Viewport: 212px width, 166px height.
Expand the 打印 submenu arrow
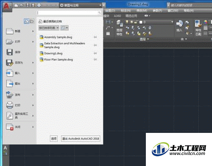[x=33, y=105]
